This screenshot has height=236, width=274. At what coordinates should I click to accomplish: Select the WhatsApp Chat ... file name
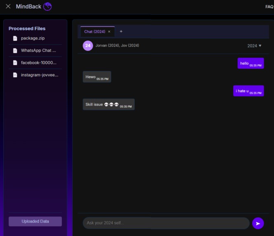click(x=38, y=51)
